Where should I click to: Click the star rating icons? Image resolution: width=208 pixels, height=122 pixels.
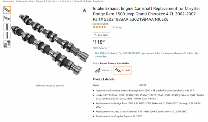tap(100, 27)
